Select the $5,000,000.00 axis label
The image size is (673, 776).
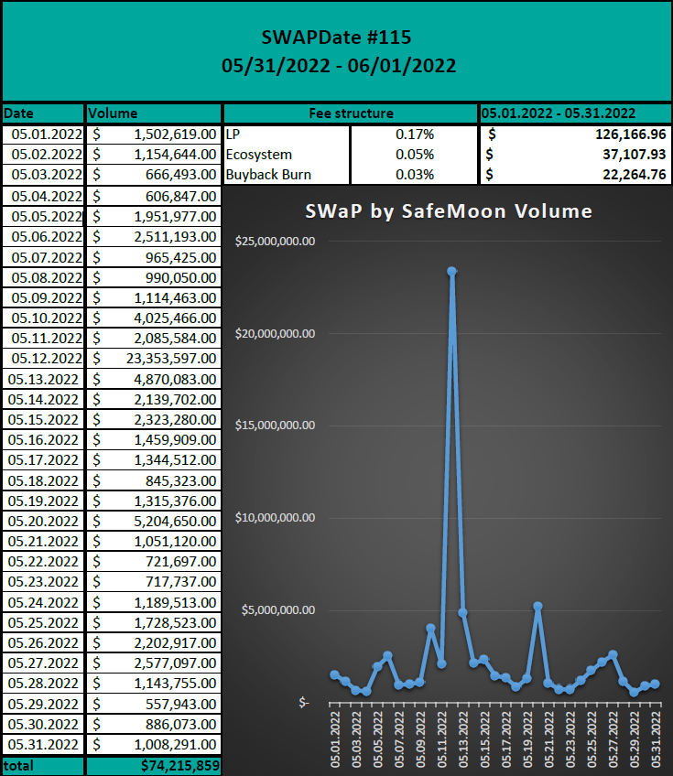pyautogui.click(x=278, y=609)
